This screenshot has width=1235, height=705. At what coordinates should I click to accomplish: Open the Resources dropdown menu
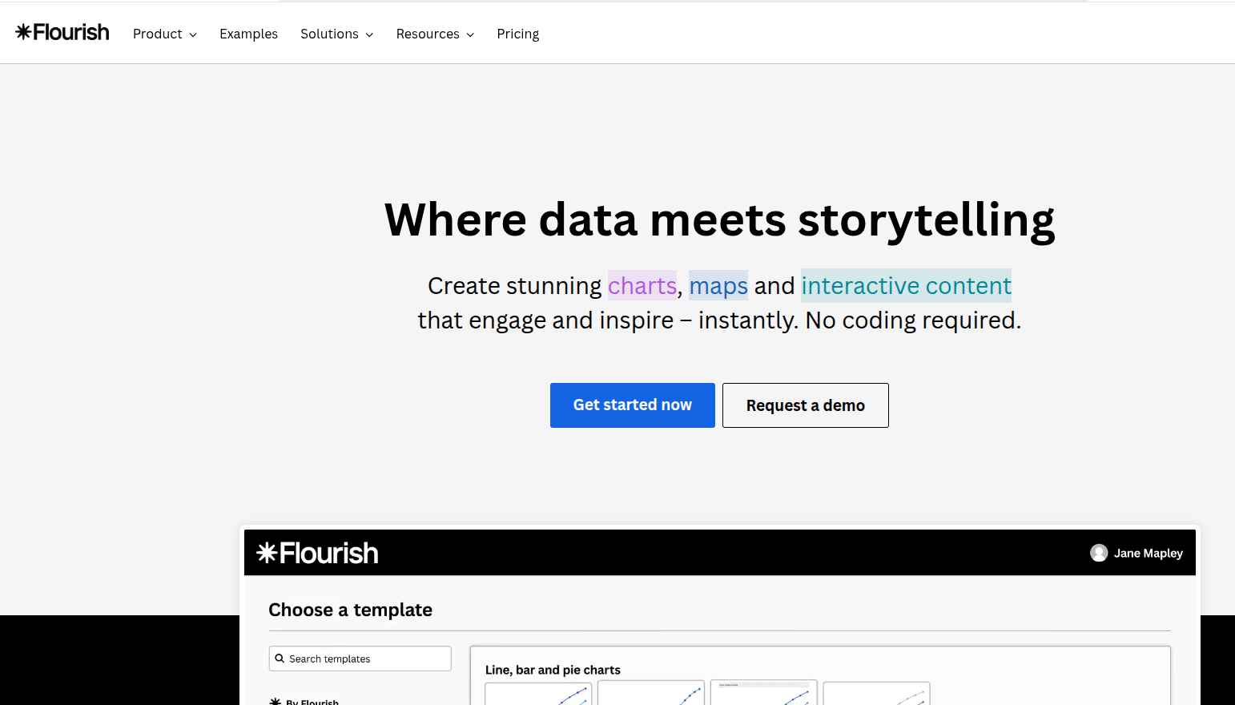[x=435, y=34]
